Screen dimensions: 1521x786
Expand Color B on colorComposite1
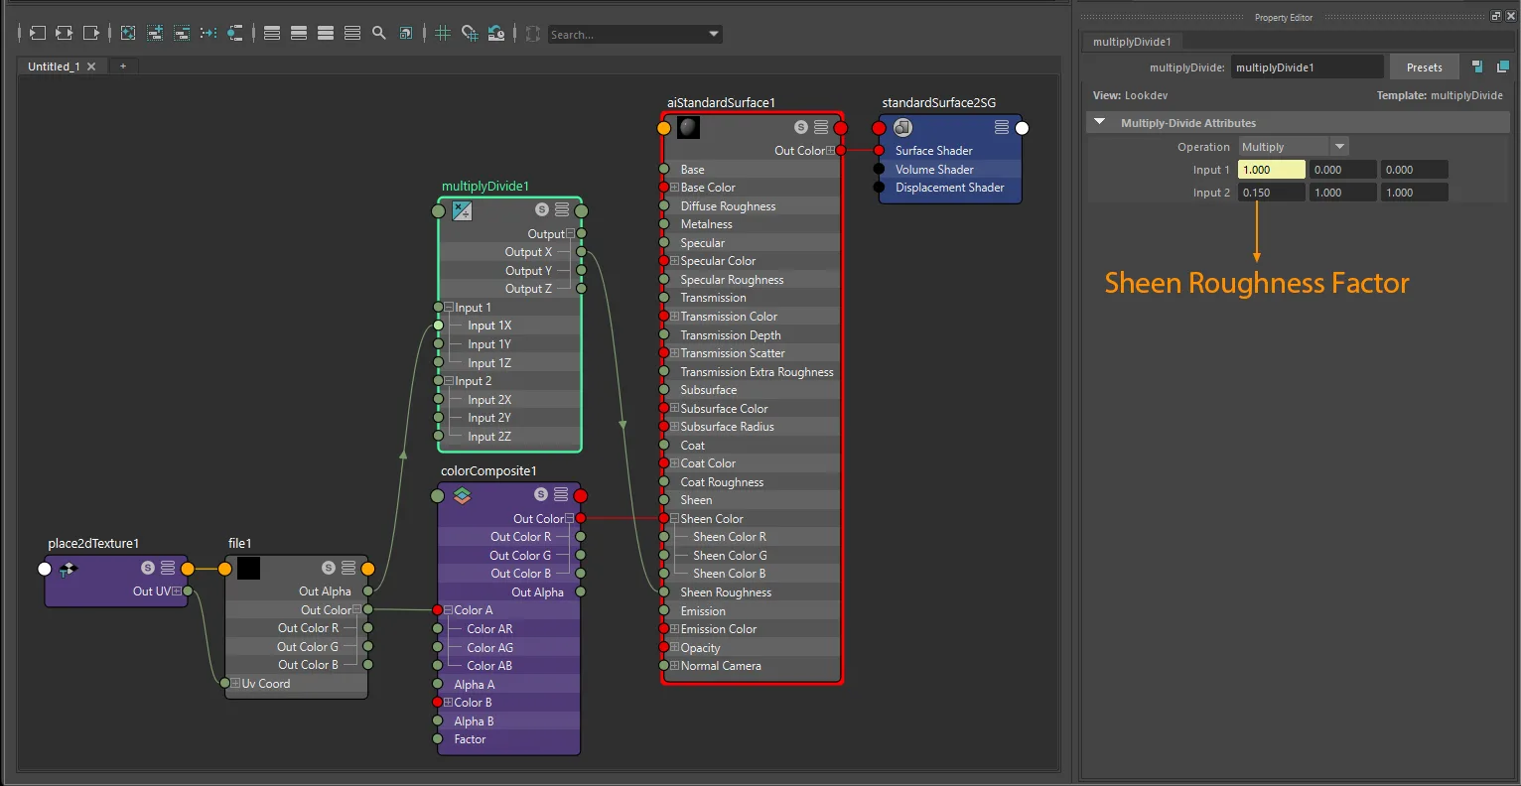pyautogui.click(x=449, y=703)
